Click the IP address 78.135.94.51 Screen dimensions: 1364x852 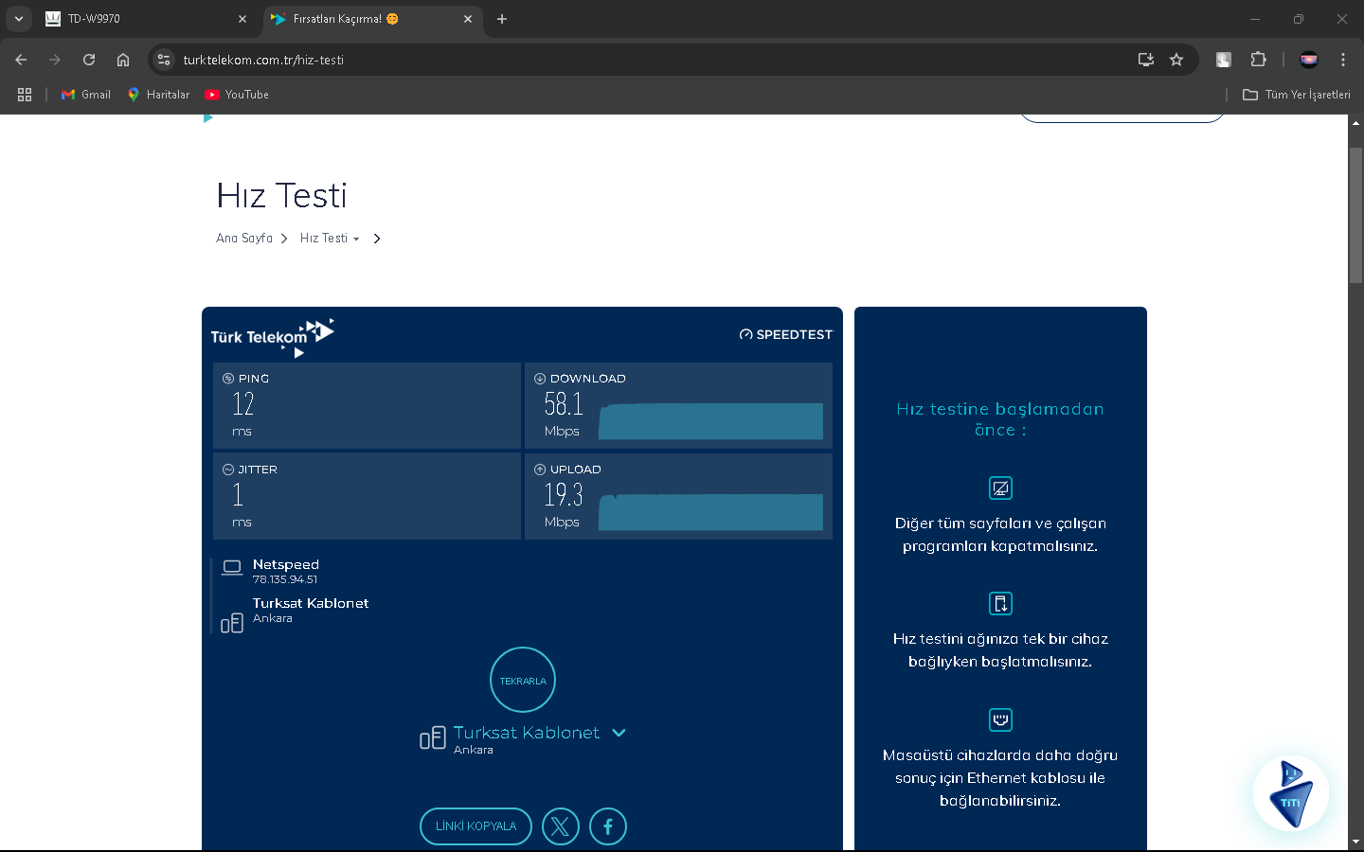[285, 579]
